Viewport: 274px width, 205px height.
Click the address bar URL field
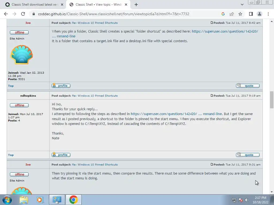coord(113,14)
